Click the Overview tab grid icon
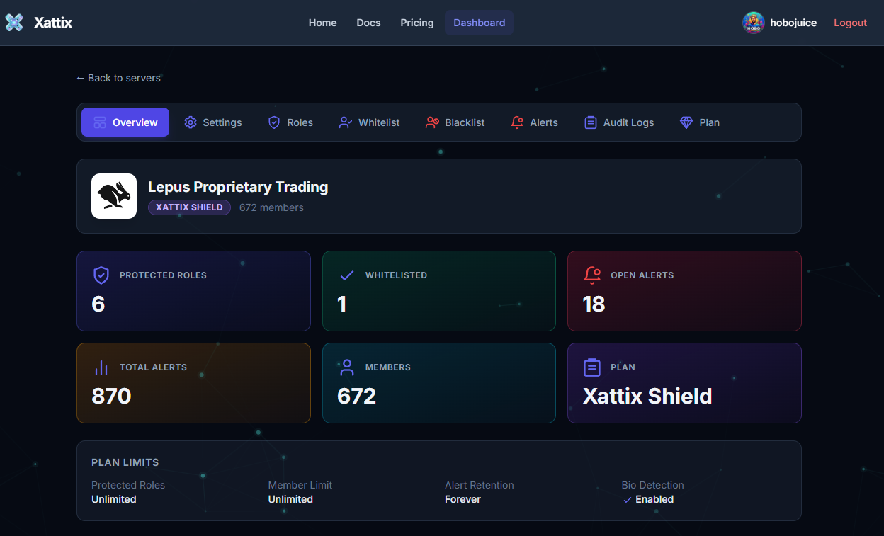Image resolution: width=884 pixels, height=536 pixels. tap(100, 122)
